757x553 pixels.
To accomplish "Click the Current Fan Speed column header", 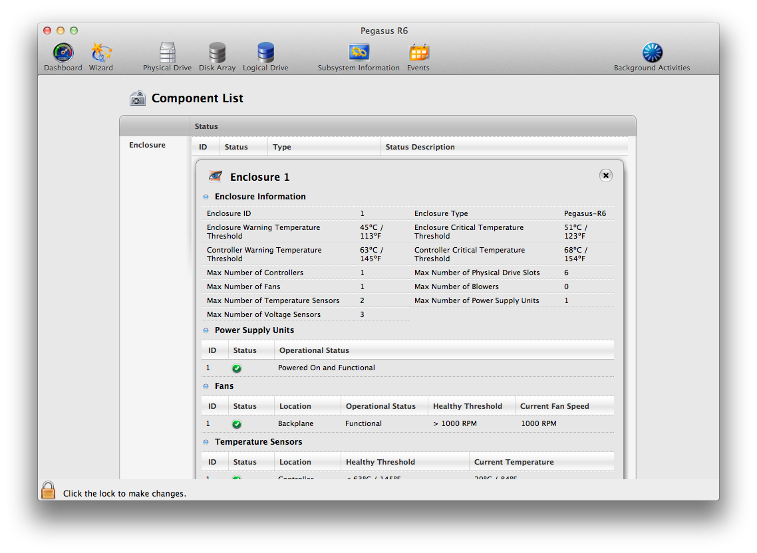I will (x=554, y=406).
